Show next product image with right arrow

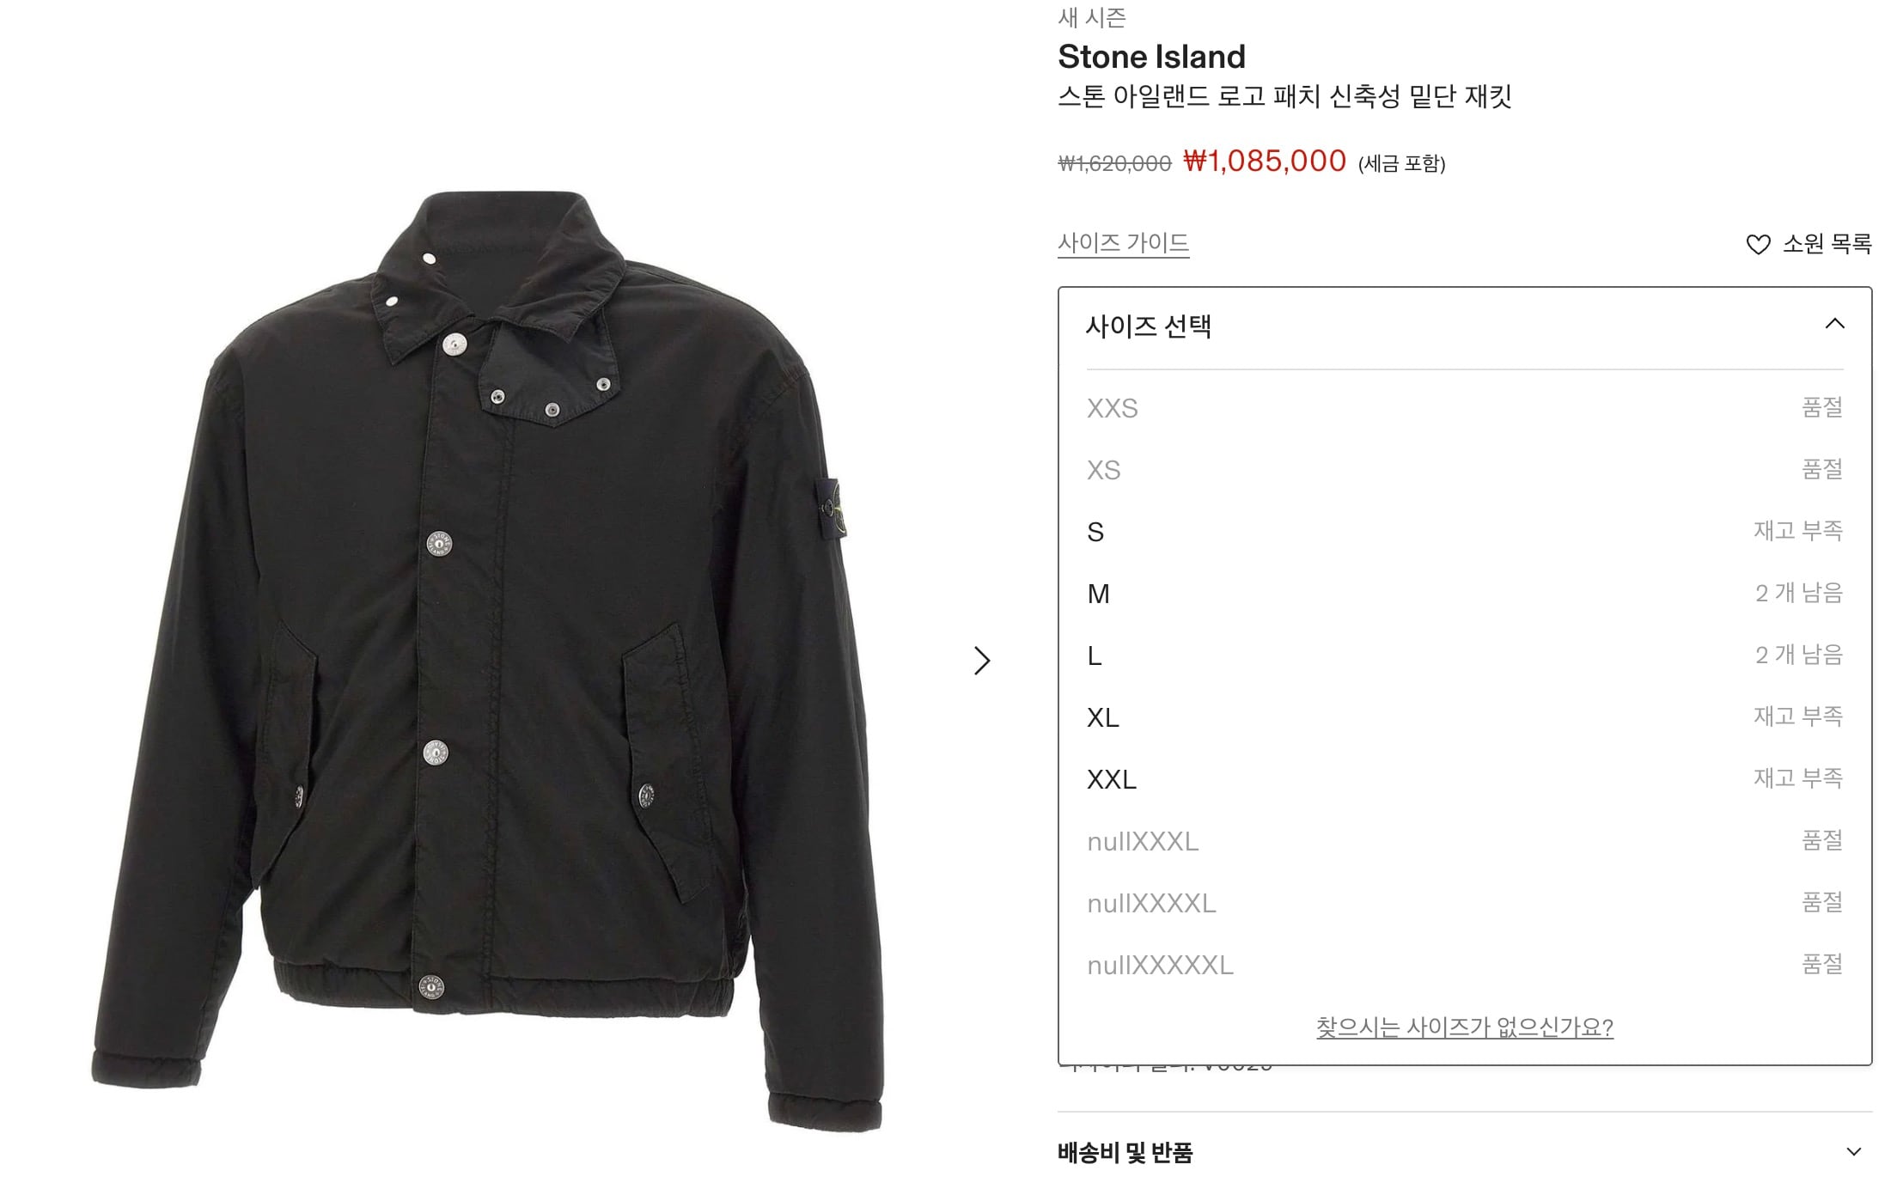point(982,661)
